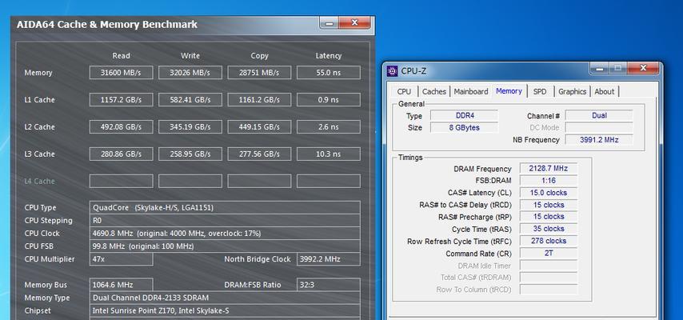This screenshot has width=683, height=320.
Task: Click the CPU Type field QuadCore Skylake-H/S
Action: 225,207
